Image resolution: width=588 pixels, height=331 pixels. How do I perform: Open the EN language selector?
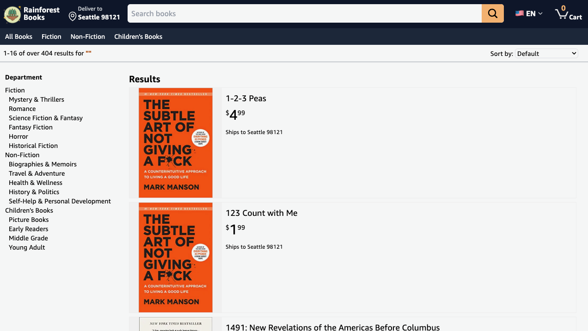(x=528, y=13)
